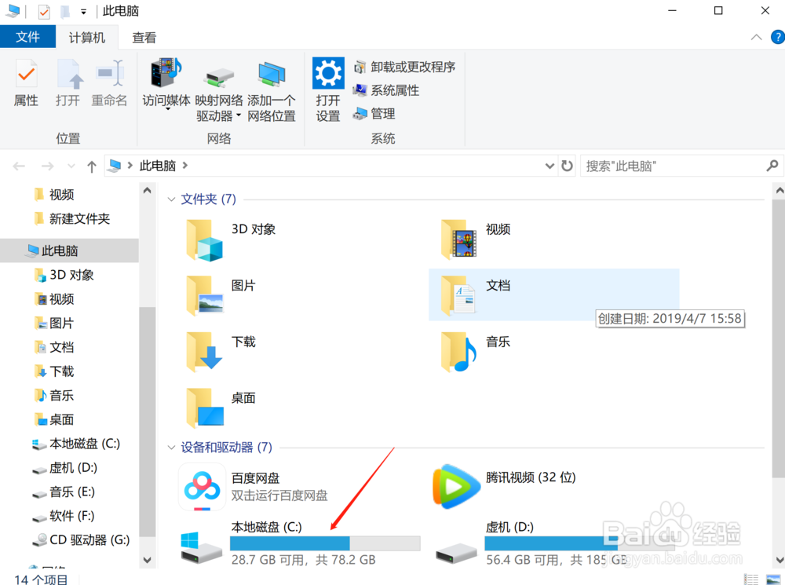785x585 pixels.
Task: Open the 文件 (File) menu
Action: click(x=28, y=36)
